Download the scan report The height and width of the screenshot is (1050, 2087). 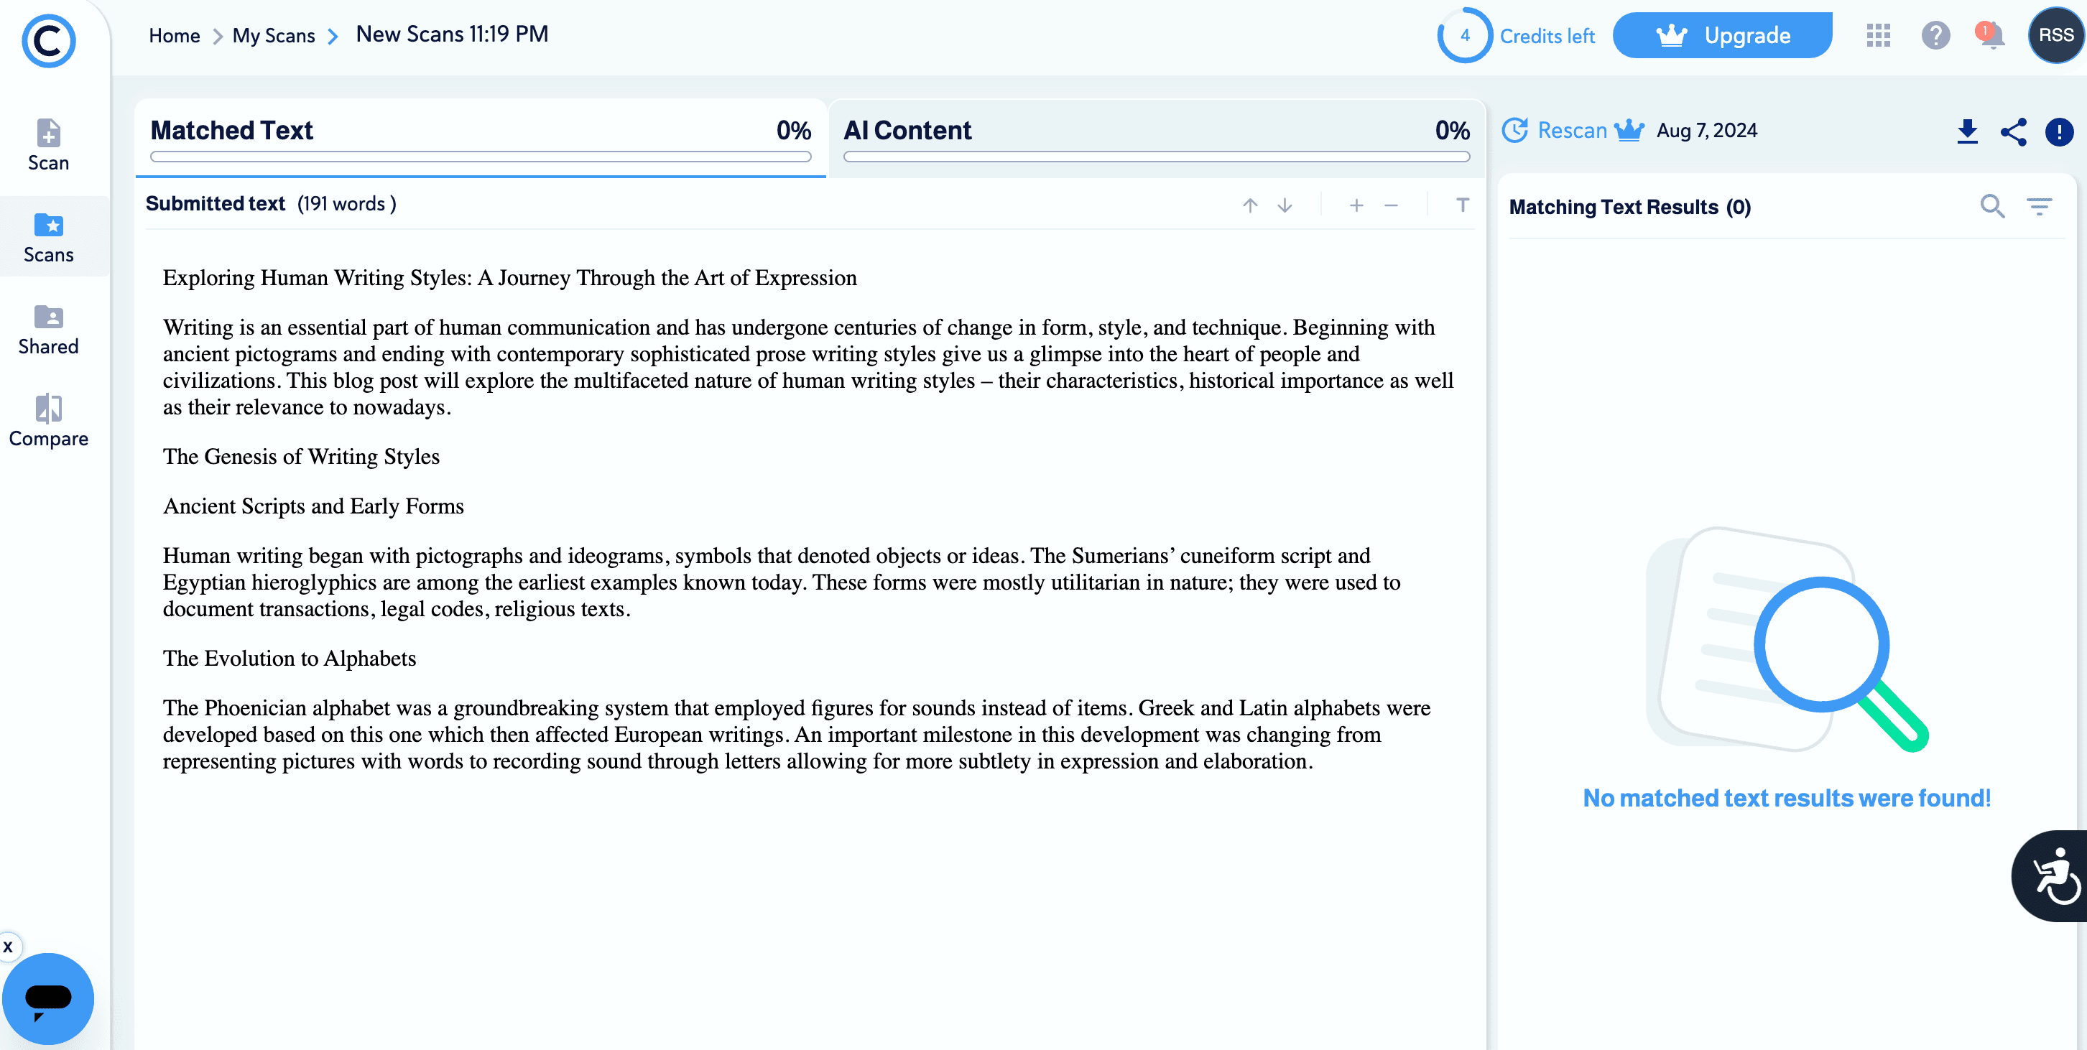(x=1967, y=131)
